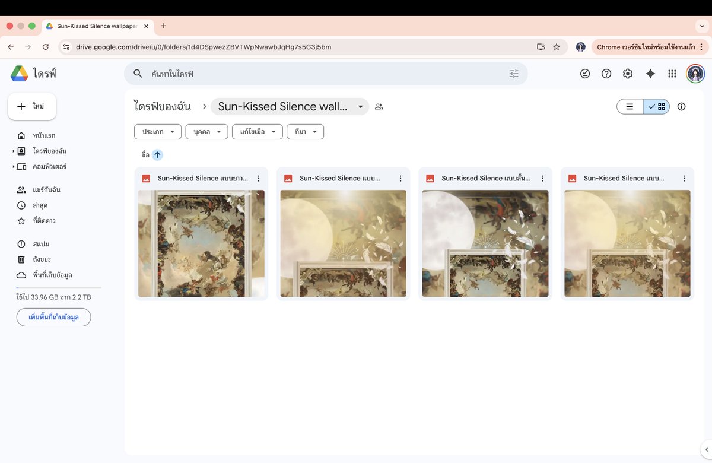Check the offline ready status icon
This screenshot has height=463, width=712.
coord(585,74)
